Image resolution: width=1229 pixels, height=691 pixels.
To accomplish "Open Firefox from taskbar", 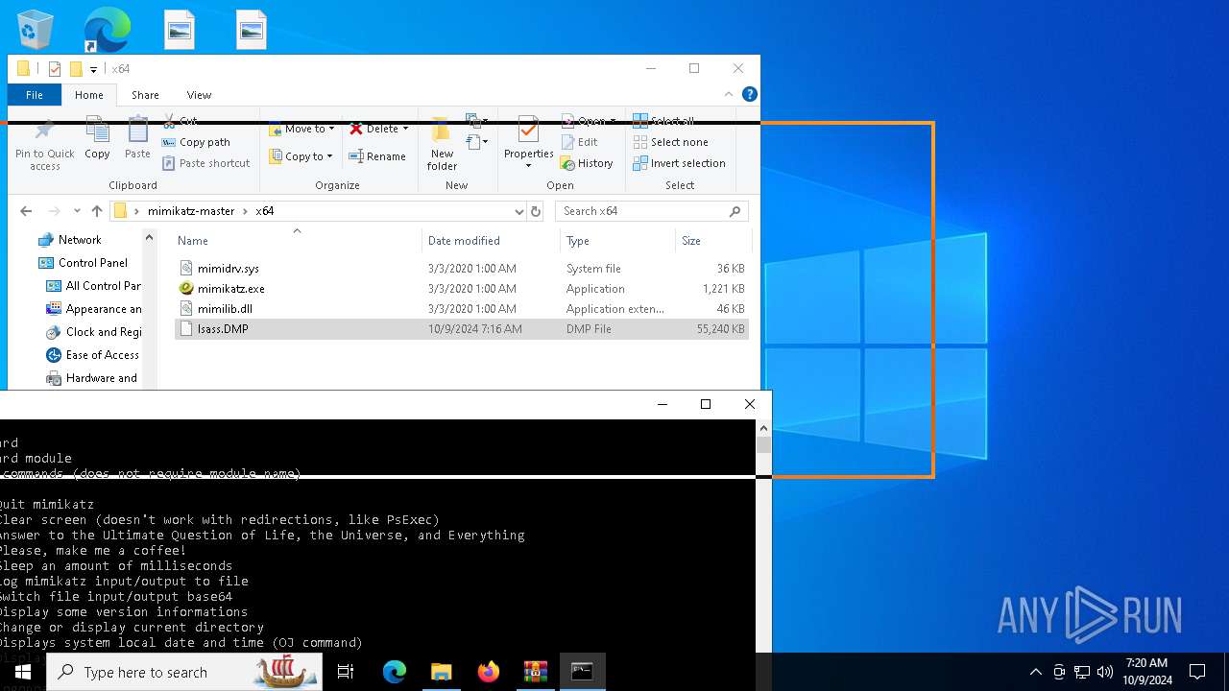I will (x=489, y=672).
